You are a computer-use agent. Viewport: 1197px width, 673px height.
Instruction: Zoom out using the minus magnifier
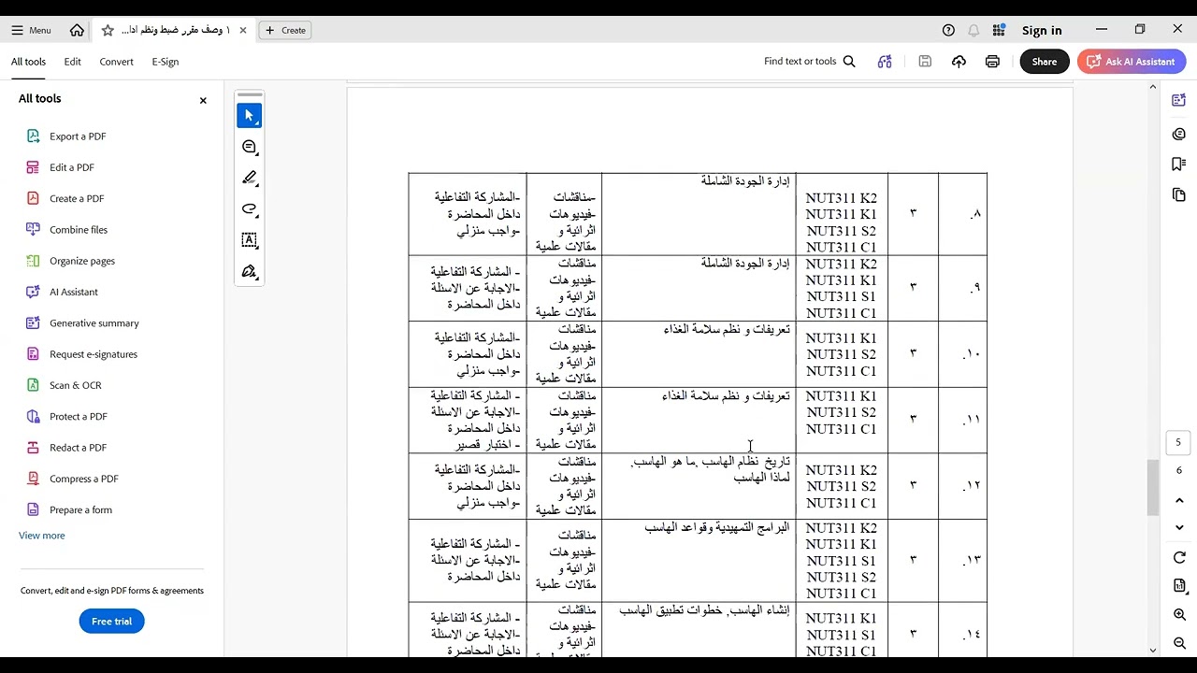click(1179, 643)
